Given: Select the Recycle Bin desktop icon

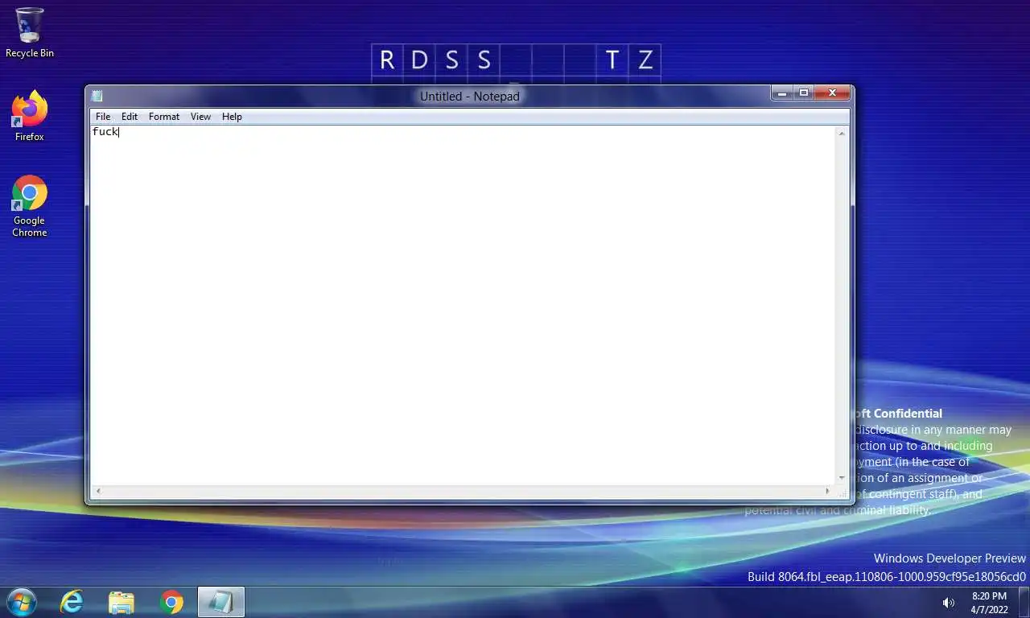Looking at the screenshot, I should pyautogui.click(x=30, y=33).
